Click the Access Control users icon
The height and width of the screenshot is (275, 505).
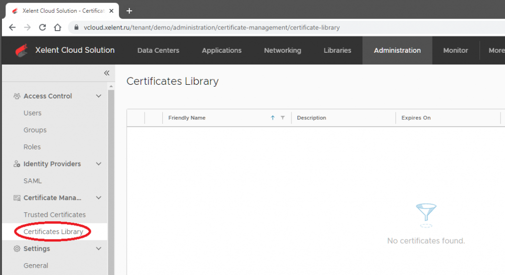pyautogui.click(x=17, y=96)
